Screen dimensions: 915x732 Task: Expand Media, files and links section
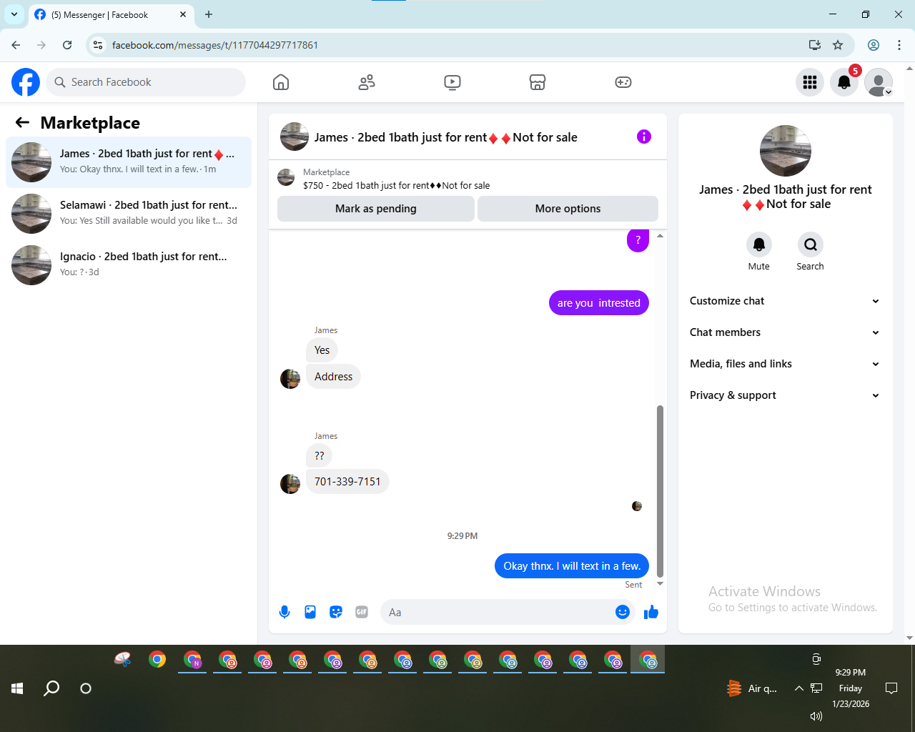point(785,364)
